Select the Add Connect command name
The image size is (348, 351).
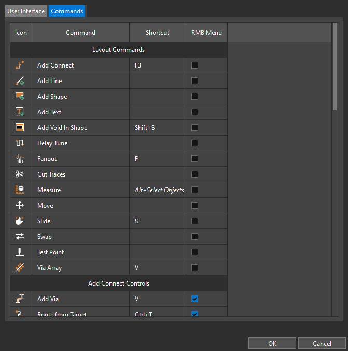pos(55,65)
